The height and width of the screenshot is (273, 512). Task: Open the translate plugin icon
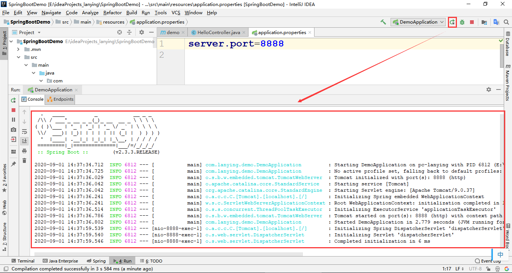(496, 22)
